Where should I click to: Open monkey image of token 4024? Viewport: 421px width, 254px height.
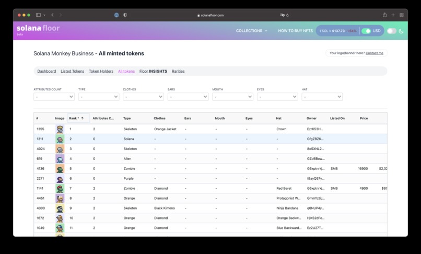[60, 149]
